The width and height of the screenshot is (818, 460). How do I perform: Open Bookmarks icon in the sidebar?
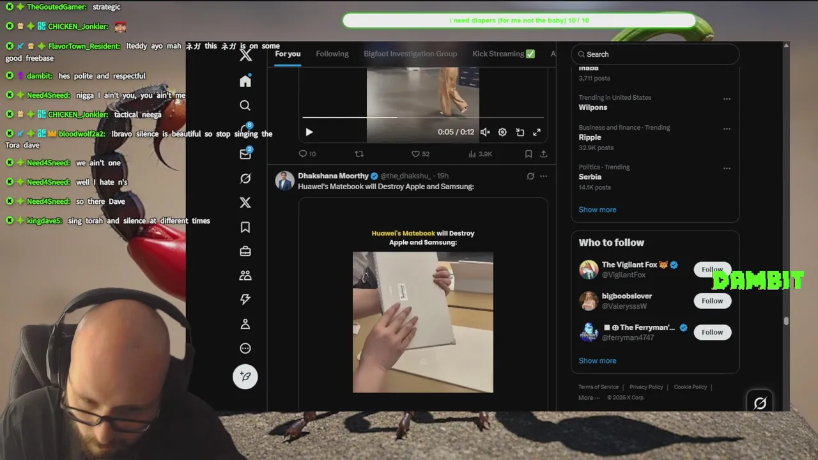(x=245, y=227)
